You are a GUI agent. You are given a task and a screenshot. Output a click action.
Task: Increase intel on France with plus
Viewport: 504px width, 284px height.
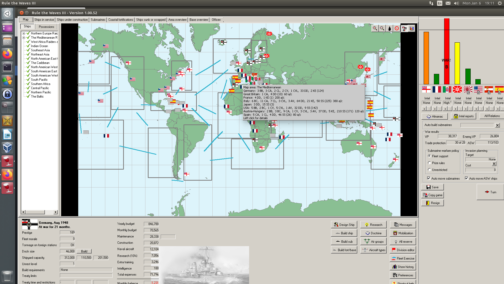pos(434,109)
